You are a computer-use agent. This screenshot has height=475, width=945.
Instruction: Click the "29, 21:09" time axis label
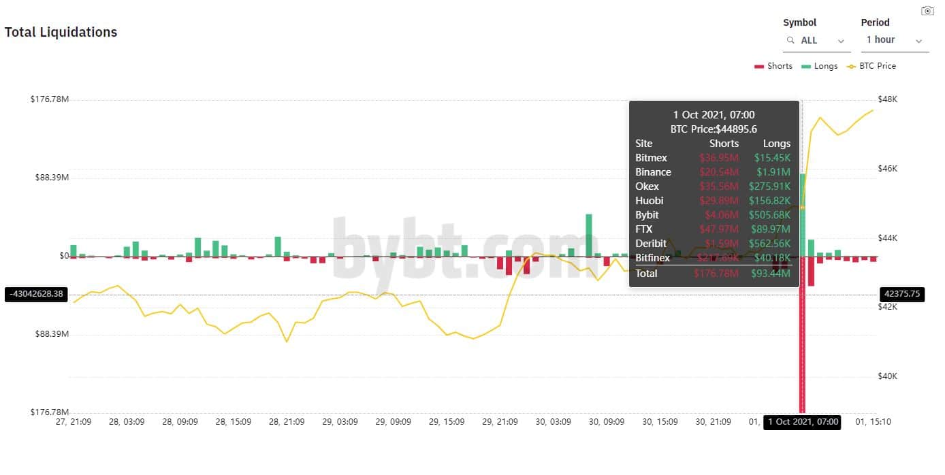click(x=500, y=422)
